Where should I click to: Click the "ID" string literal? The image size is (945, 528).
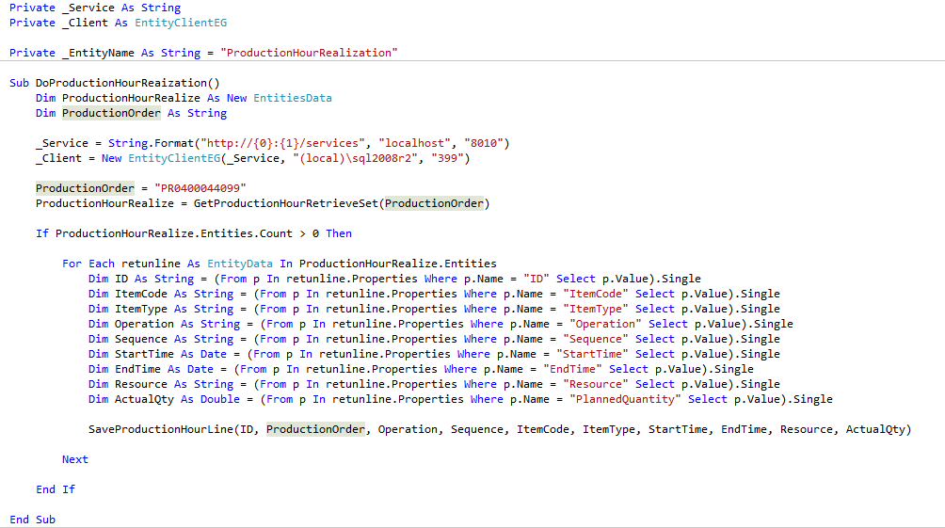[537, 280]
